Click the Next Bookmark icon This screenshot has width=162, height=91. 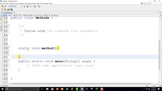[x=39, y=15]
